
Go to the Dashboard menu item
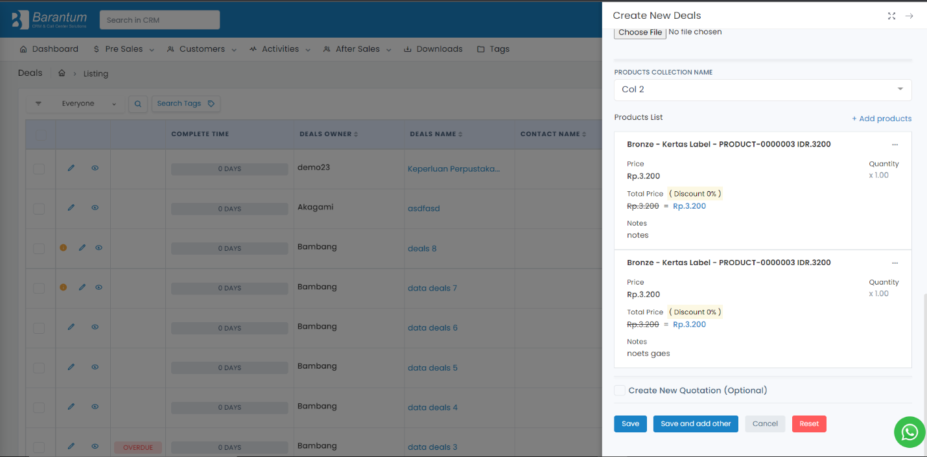pos(49,49)
